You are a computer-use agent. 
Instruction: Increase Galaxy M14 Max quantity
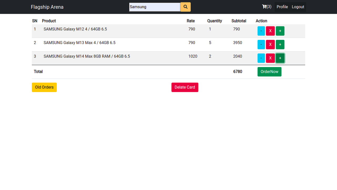click(x=280, y=58)
